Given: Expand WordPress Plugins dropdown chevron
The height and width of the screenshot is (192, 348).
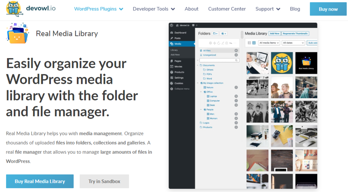Looking at the screenshot, I should (121, 9).
